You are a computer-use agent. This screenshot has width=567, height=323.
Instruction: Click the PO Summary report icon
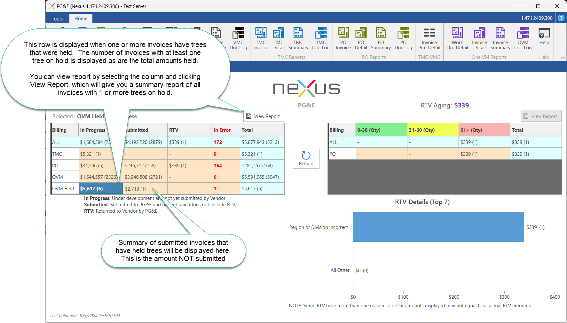[x=381, y=38]
